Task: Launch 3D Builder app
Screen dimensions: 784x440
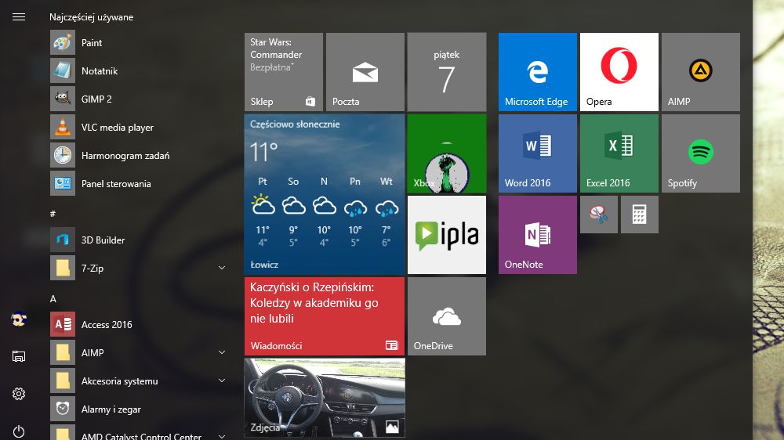Action: pos(138,240)
